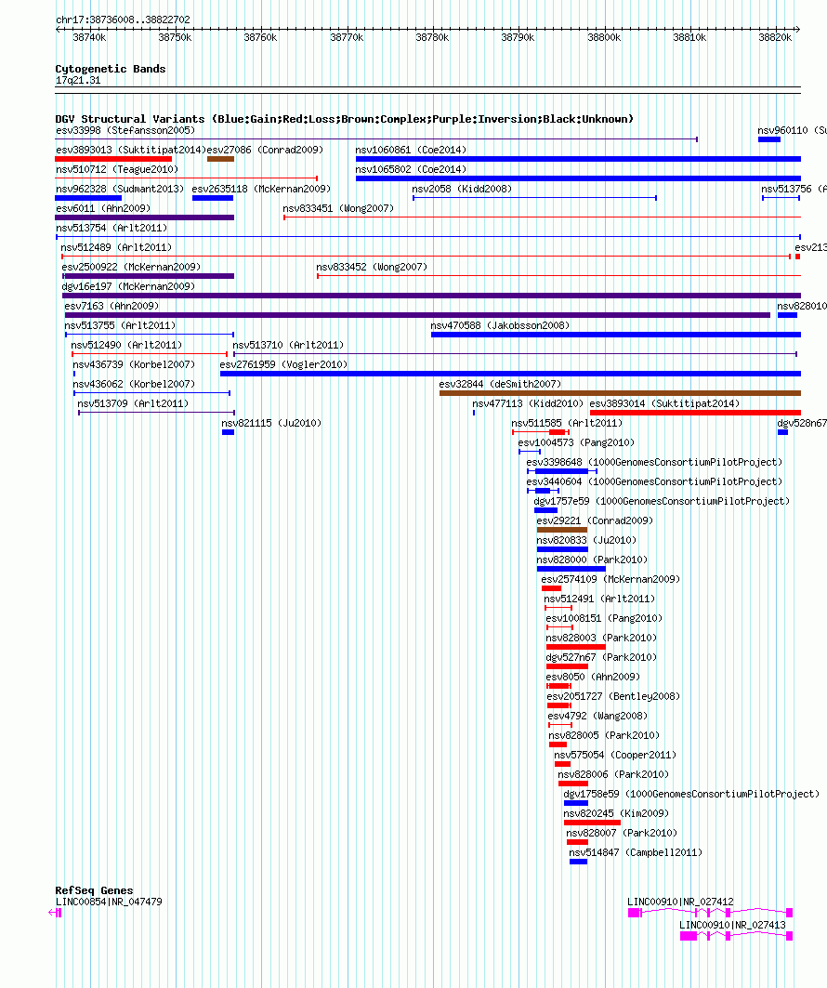Viewport: 827px width, 988px height.
Task: Click the nsv828007 (Park2010) label
Action: tap(622, 834)
